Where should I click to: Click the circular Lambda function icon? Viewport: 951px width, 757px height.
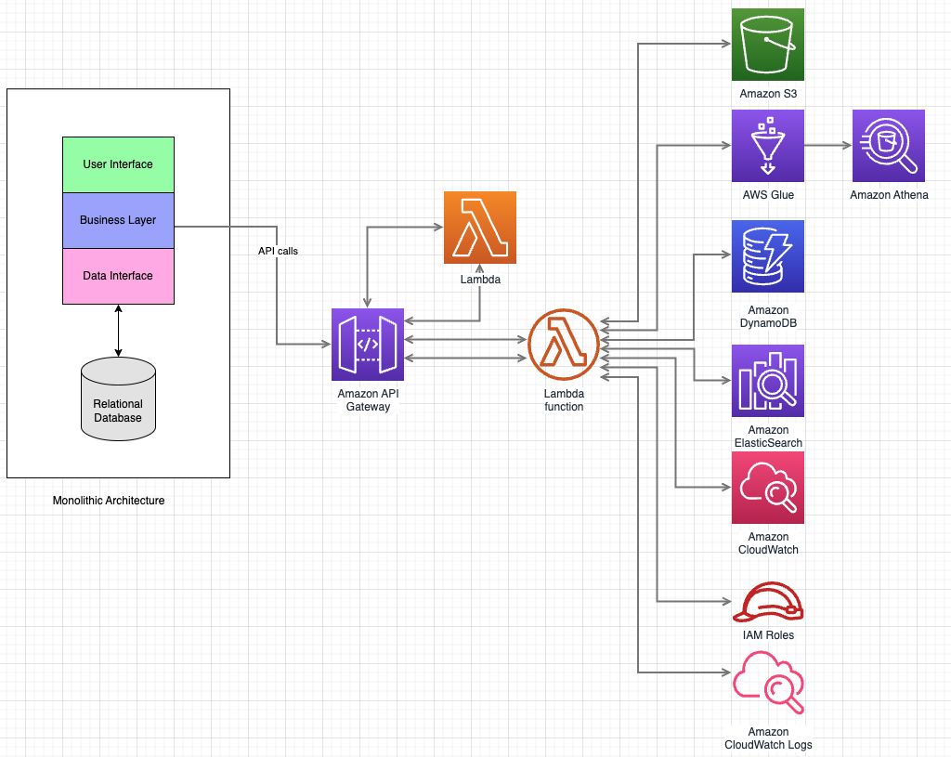[564, 345]
